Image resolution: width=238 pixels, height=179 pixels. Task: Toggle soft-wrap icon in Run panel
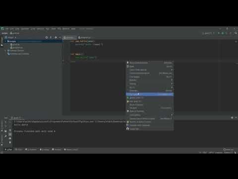[x=10, y=130]
